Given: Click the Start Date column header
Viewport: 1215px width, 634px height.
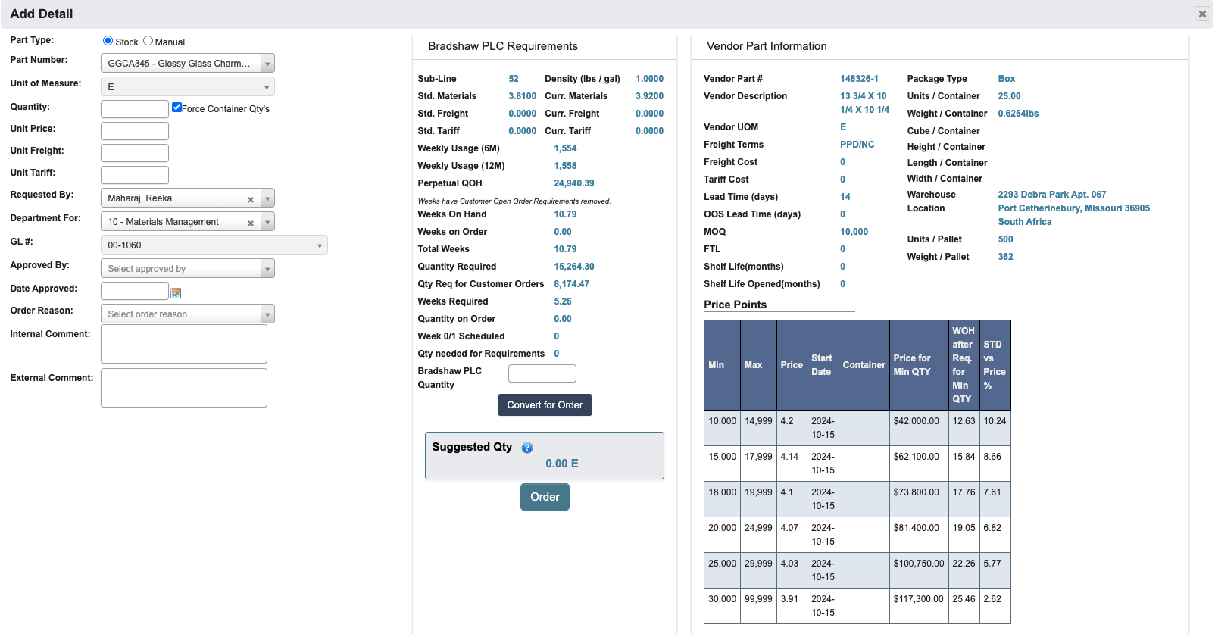Looking at the screenshot, I should pyautogui.click(x=823, y=365).
